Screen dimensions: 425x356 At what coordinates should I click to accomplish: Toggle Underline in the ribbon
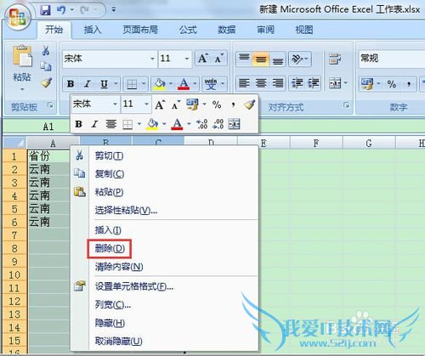pyautogui.click(x=105, y=84)
